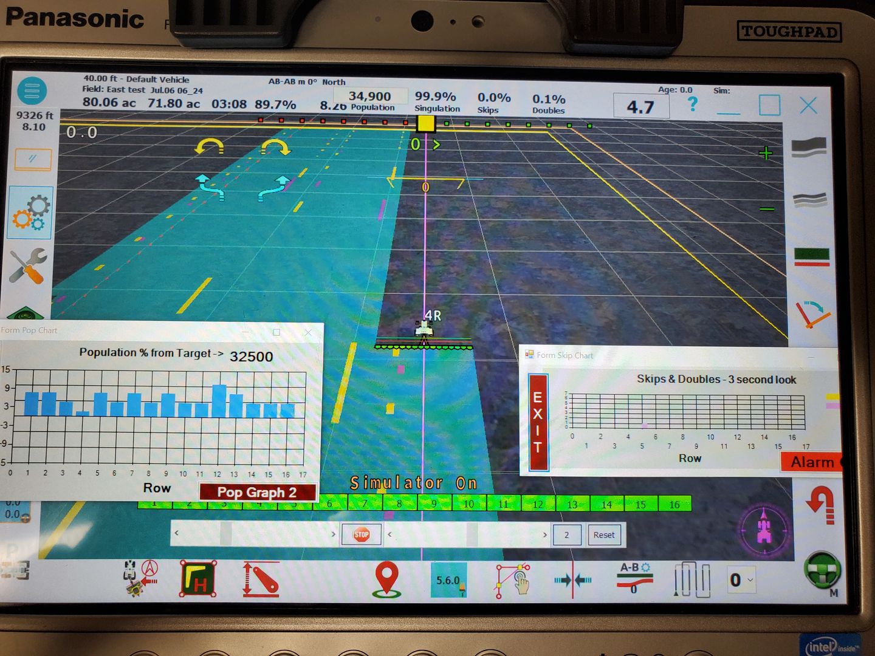
Task: Select row 14 in the green section bar
Action: pos(606,504)
